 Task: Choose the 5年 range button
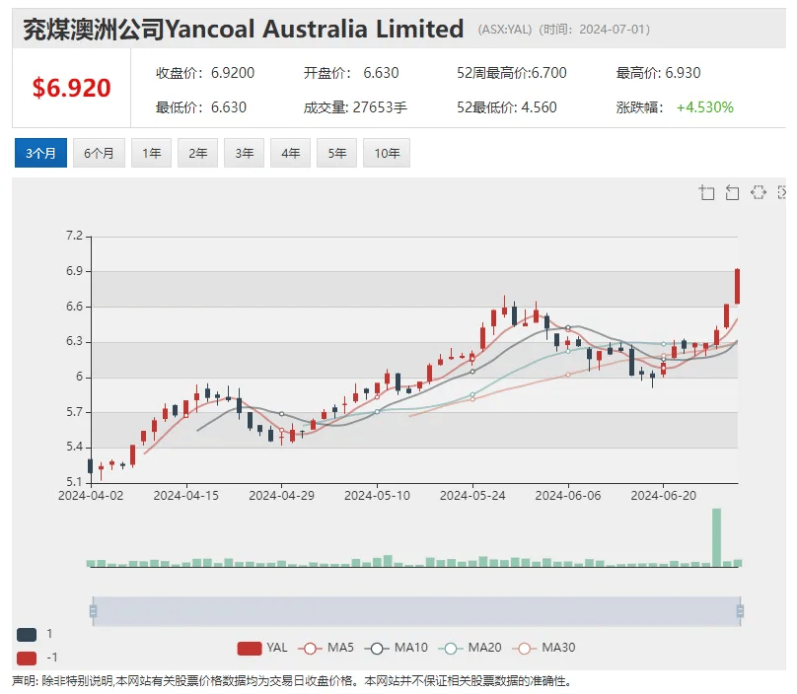[x=336, y=153]
